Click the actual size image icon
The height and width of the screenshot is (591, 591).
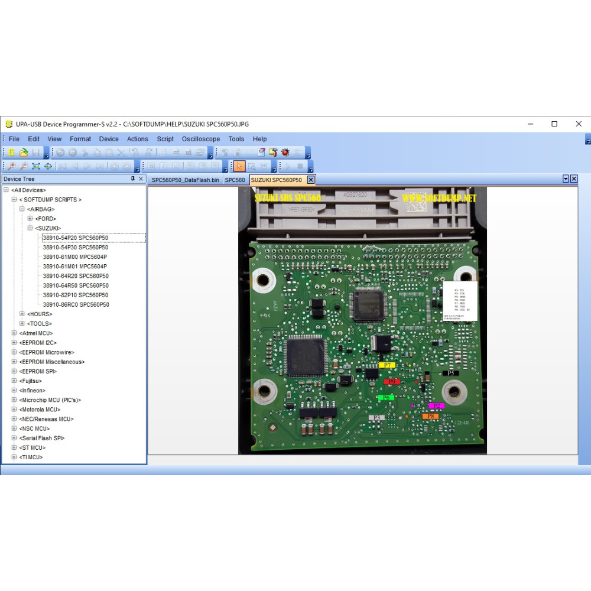[x=48, y=166]
